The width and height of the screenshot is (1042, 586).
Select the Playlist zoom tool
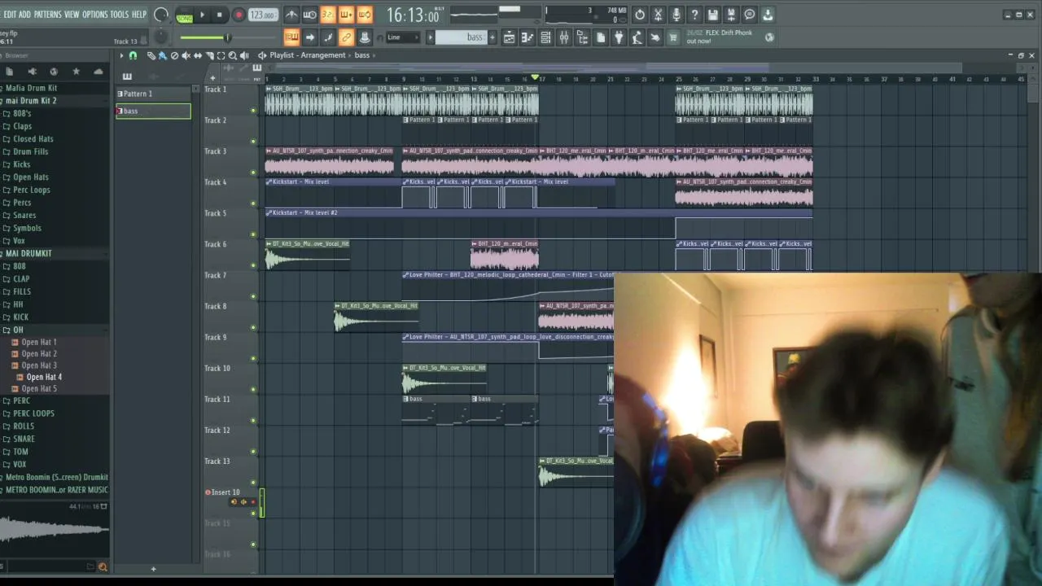232,55
